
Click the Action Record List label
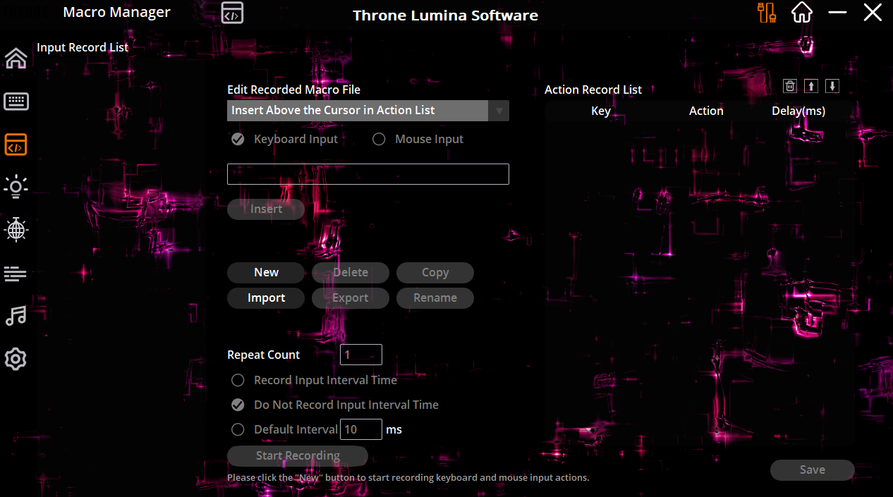[593, 90]
